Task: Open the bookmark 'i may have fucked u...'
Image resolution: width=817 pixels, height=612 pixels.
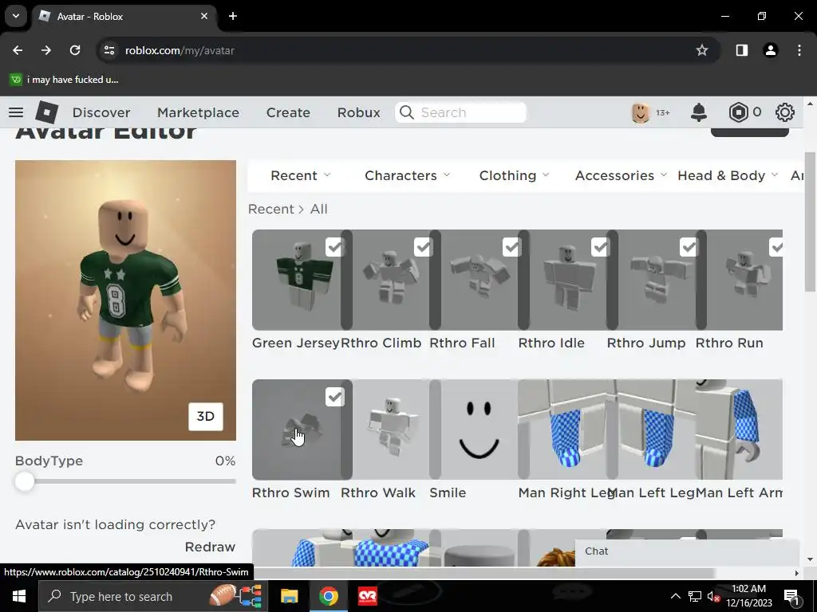Action: [65, 80]
